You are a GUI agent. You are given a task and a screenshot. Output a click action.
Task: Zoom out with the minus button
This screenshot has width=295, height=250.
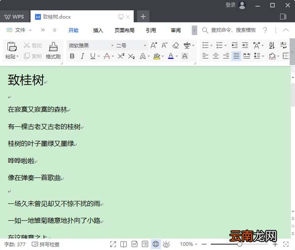point(205,244)
